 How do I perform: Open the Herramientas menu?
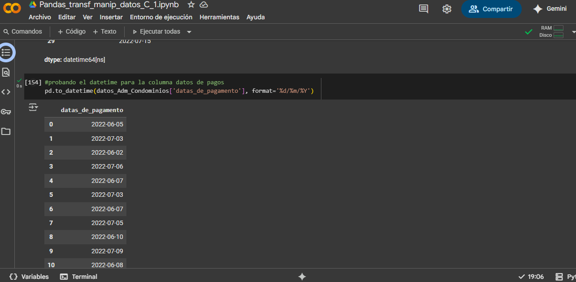[x=219, y=17]
